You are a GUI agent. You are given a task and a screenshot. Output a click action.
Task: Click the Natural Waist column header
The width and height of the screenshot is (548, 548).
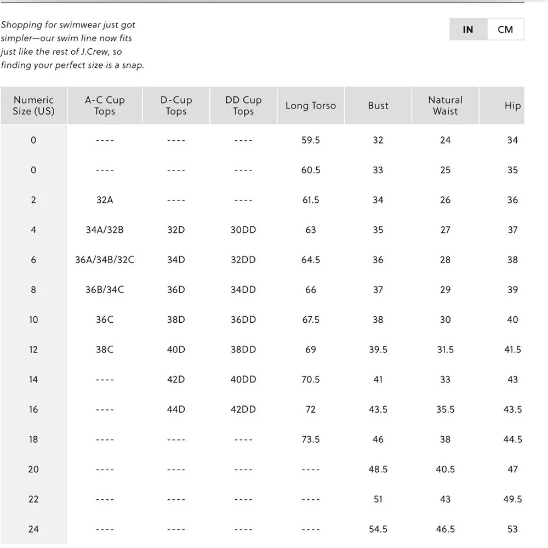tap(445, 106)
